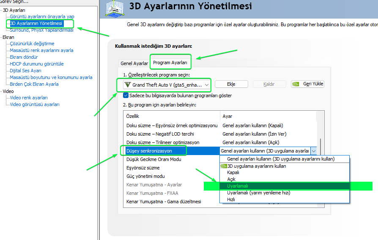Open Masaüstü boyutunu ve konumunu ayarla

pyautogui.click(x=51, y=77)
